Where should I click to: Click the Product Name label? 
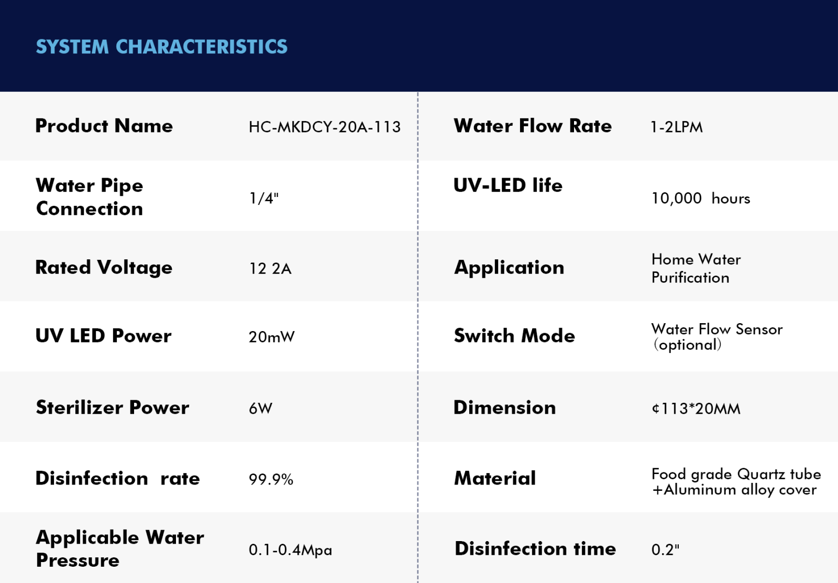104,126
